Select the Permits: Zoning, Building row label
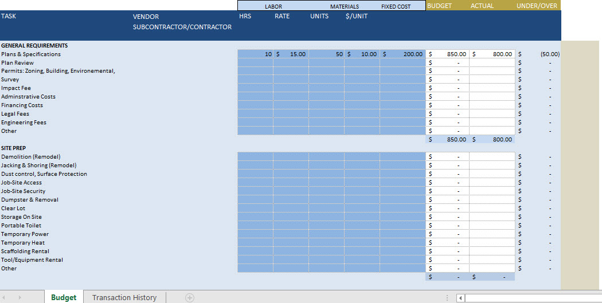Screen dimensions: 602x303 58,71
